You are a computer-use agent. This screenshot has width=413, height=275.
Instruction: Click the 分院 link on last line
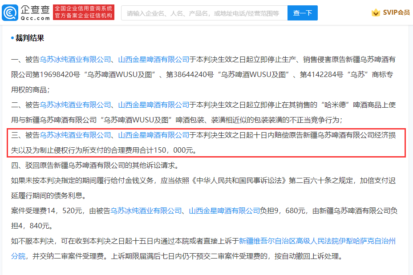[x=18, y=256]
